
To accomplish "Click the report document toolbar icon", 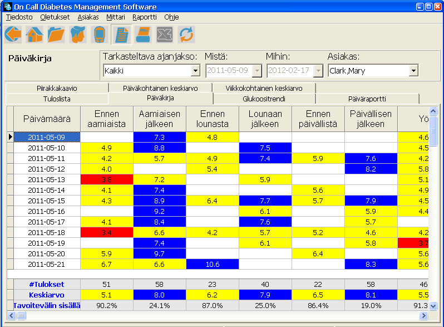I will 121,35.
